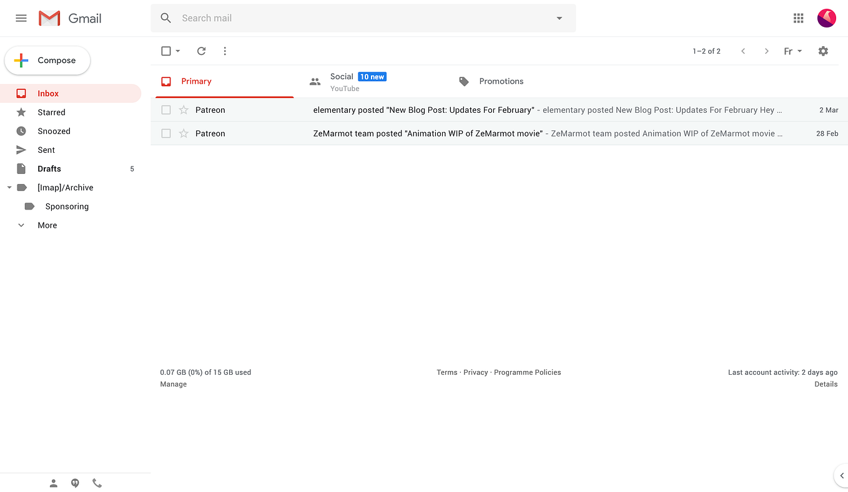The width and height of the screenshot is (848, 492).
Task: Open the search mail magnifier
Action: click(x=165, y=18)
